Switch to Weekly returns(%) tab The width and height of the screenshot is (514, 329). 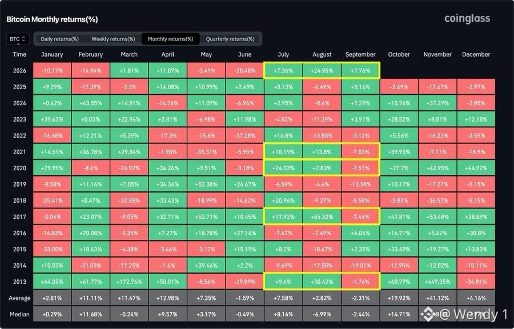(113, 39)
